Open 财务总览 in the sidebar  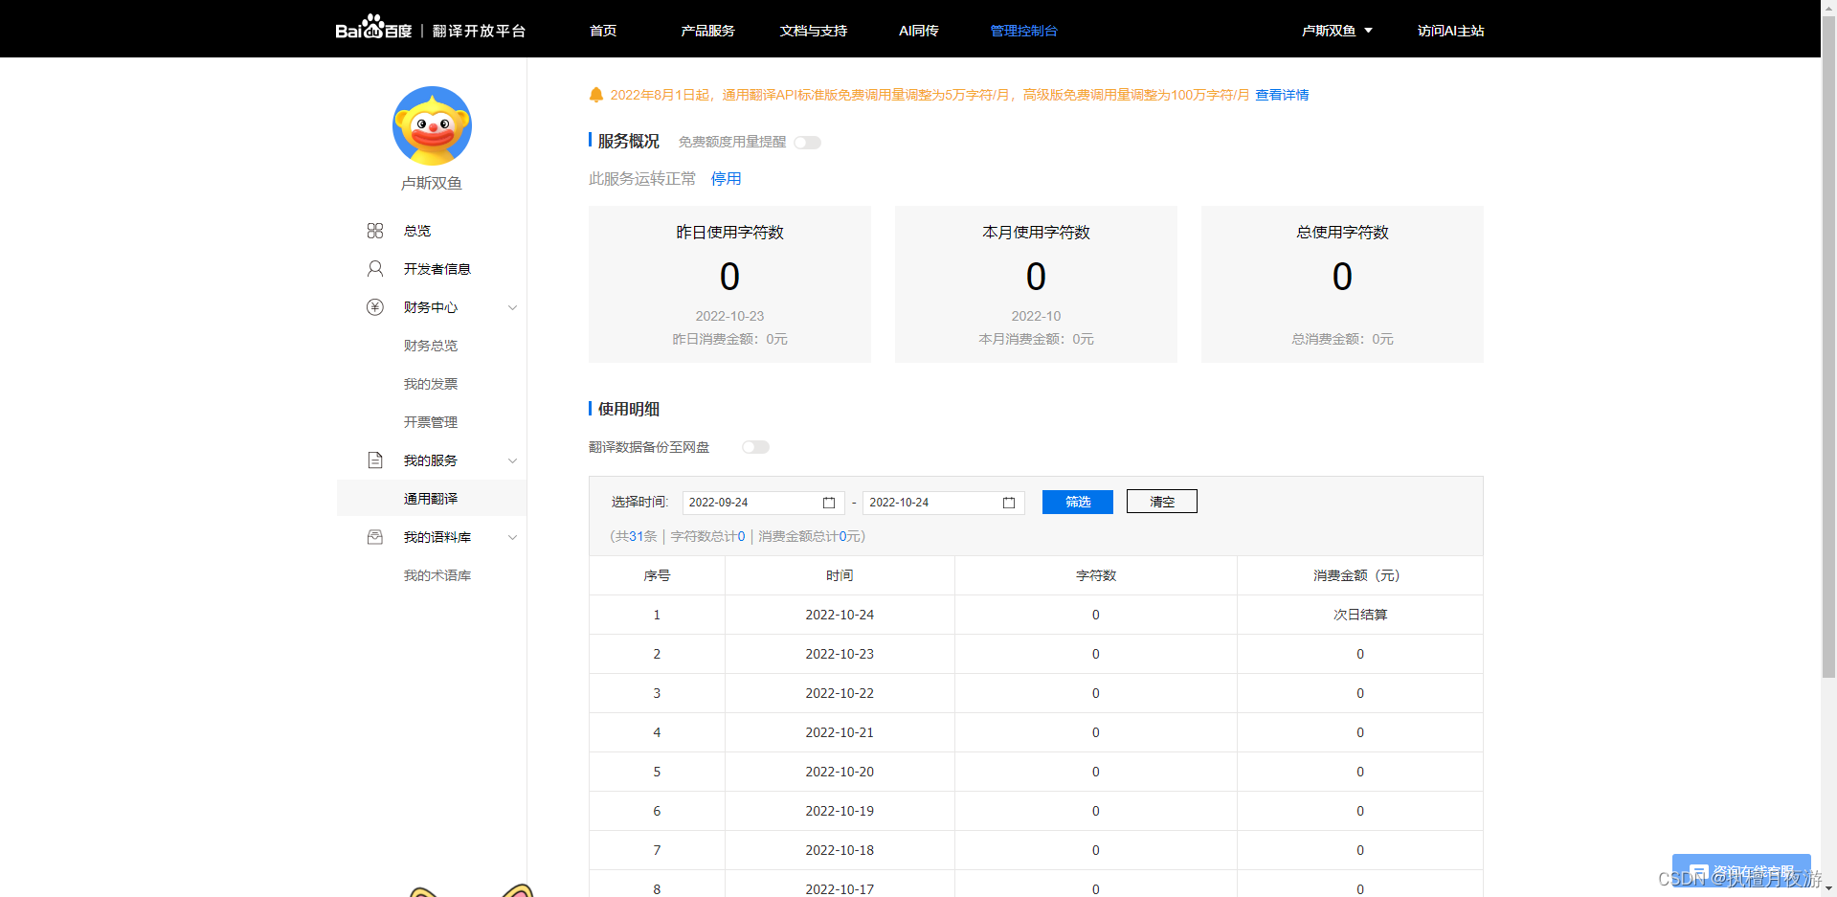pos(431,346)
